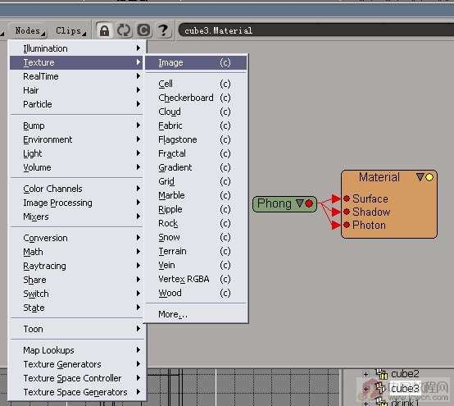This screenshot has width=454, height=406.
Task: Choose Marble texture node
Action: [x=196, y=195]
